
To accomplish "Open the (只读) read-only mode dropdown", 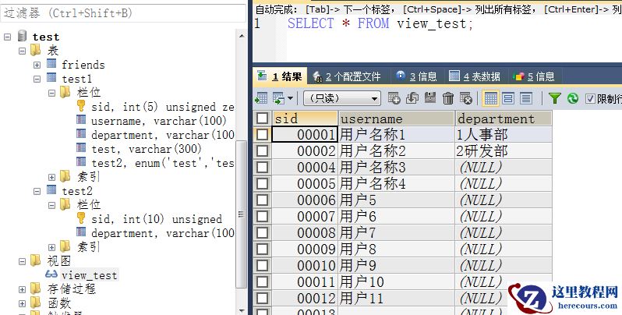I will (x=341, y=98).
